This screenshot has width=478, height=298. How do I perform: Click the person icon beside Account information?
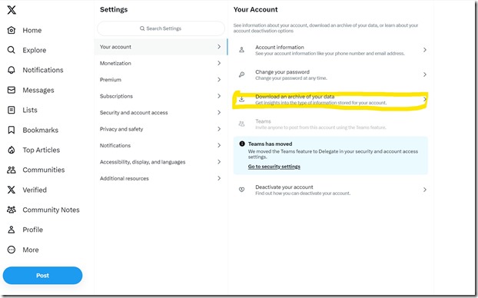242,50
